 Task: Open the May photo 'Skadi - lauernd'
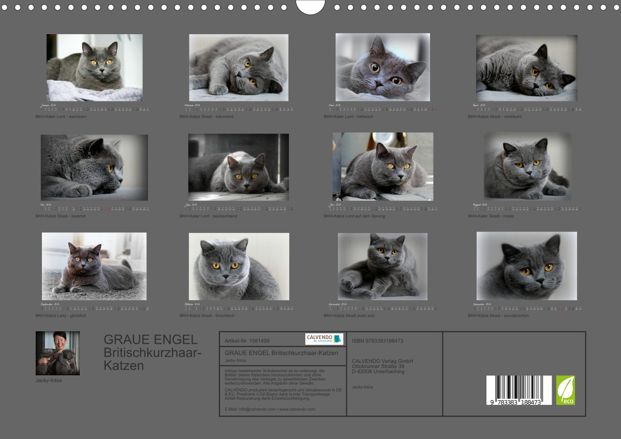click(x=94, y=167)
